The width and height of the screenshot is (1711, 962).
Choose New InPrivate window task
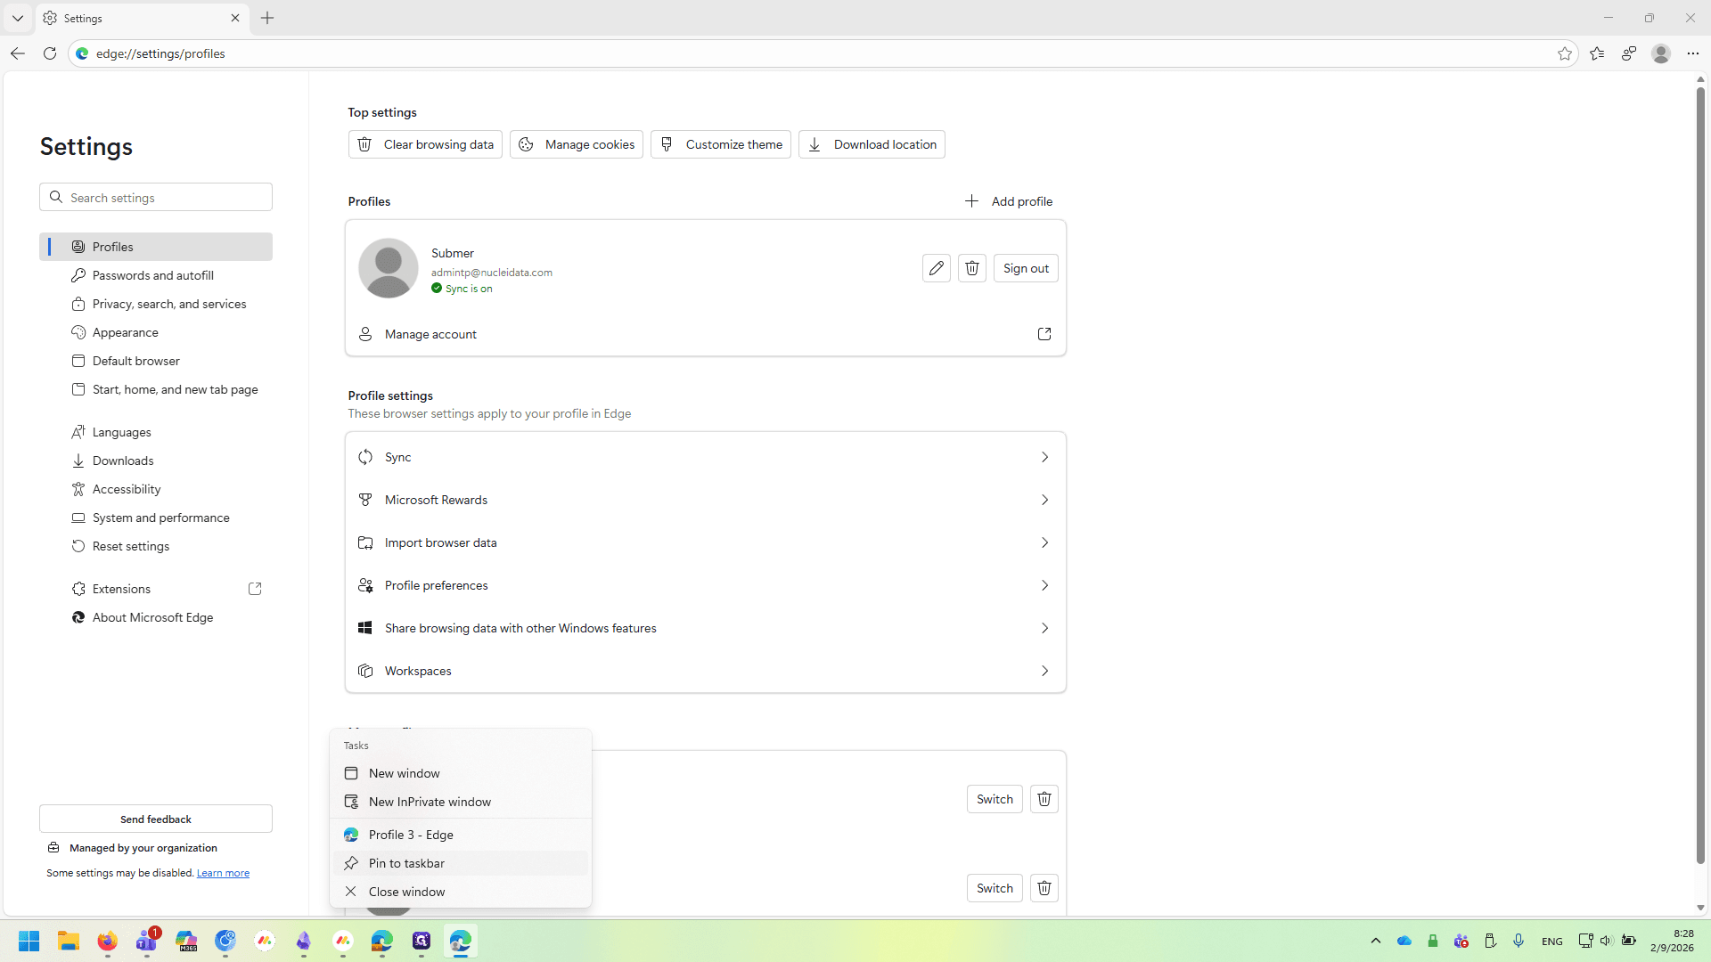(x=461, y=802)
